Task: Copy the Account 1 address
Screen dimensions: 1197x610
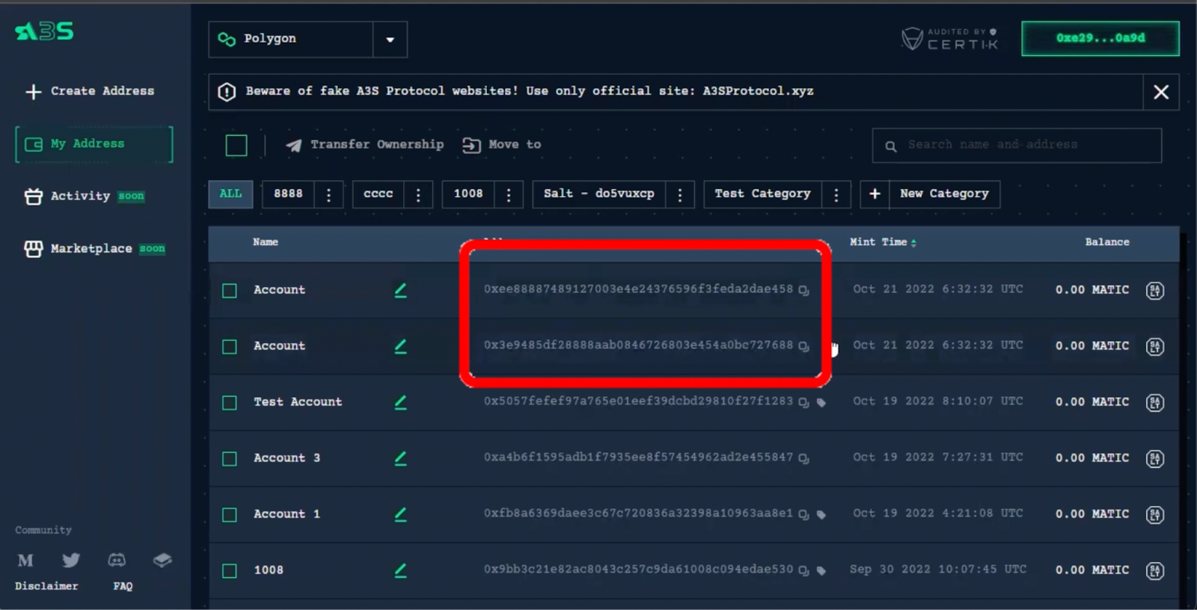Action: click(803, 514)
